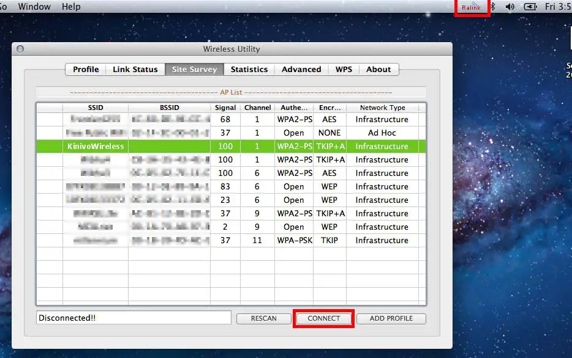Select the KinivoWireless network row
572x358 pixels.
coord(231,146)
